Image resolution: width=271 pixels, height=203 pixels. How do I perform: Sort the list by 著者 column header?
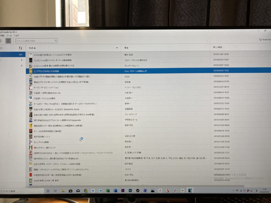[x=126, y=48]
